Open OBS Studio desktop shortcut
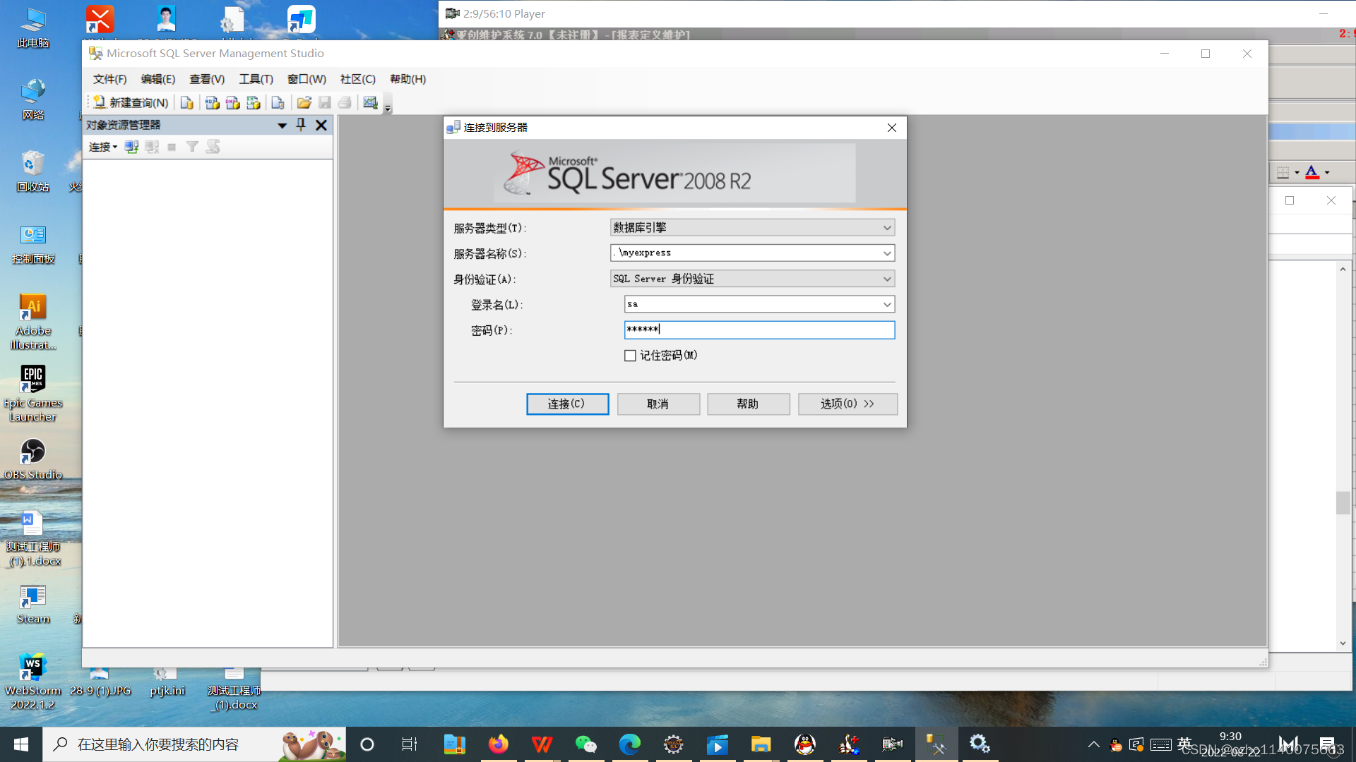 pos(33,459)
